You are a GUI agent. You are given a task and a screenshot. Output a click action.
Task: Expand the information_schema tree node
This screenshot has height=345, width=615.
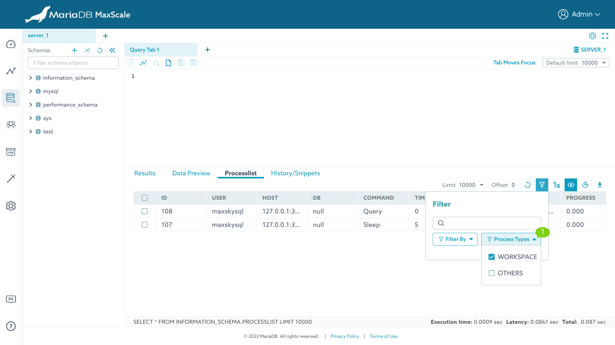tap(31, 78)
